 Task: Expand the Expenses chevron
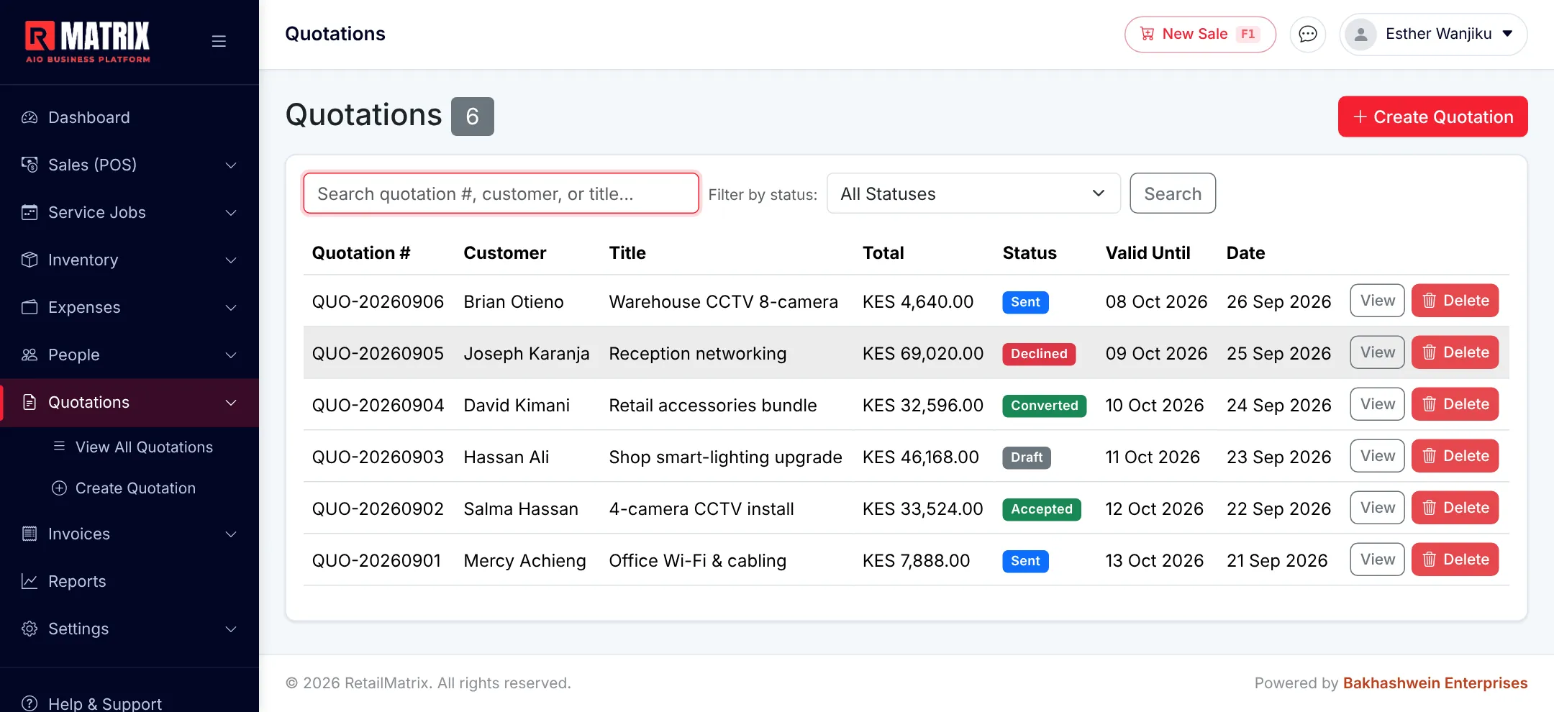tap(231, 308)
